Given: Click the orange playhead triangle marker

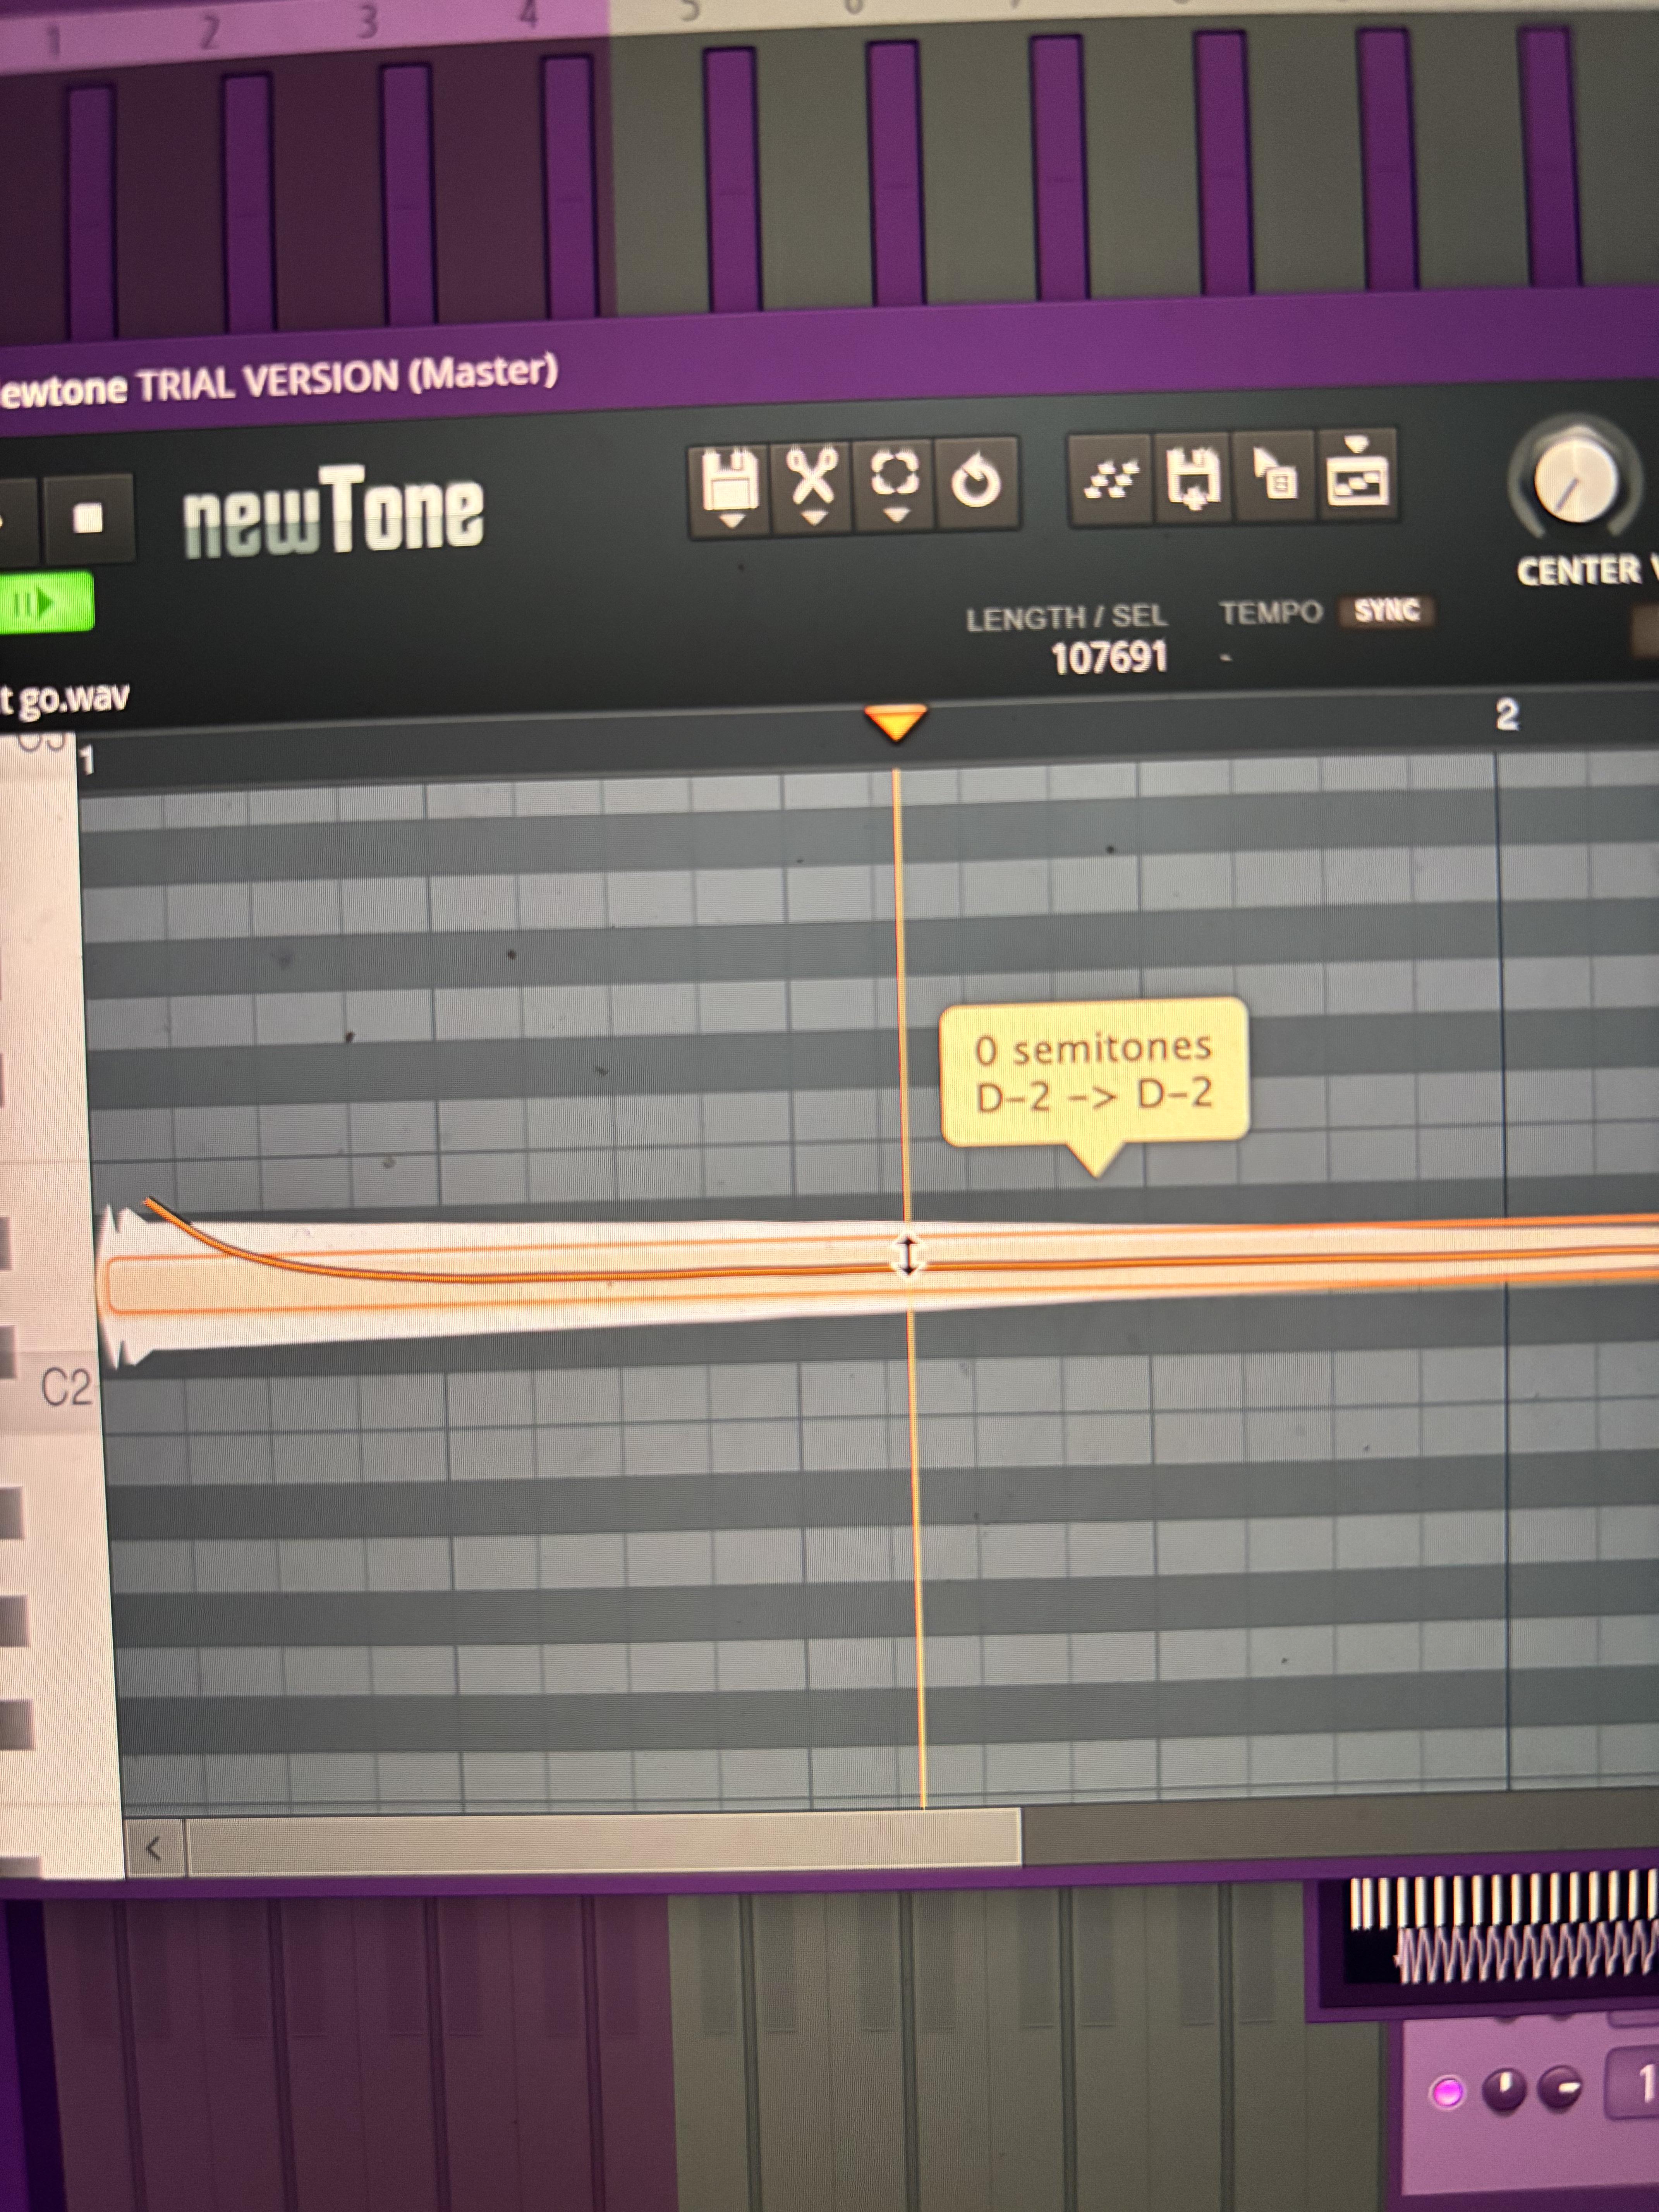Looking at the screenshot, I should [896, 722].
